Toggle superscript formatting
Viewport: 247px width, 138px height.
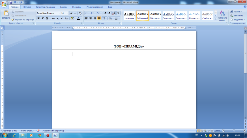coord(62,18)
